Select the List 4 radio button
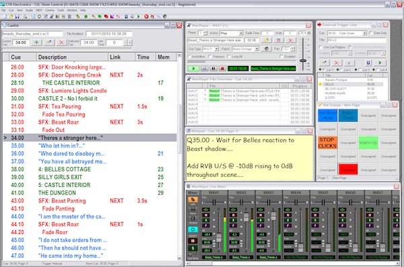Screen dimensions: 404x267 coord(377,69)
